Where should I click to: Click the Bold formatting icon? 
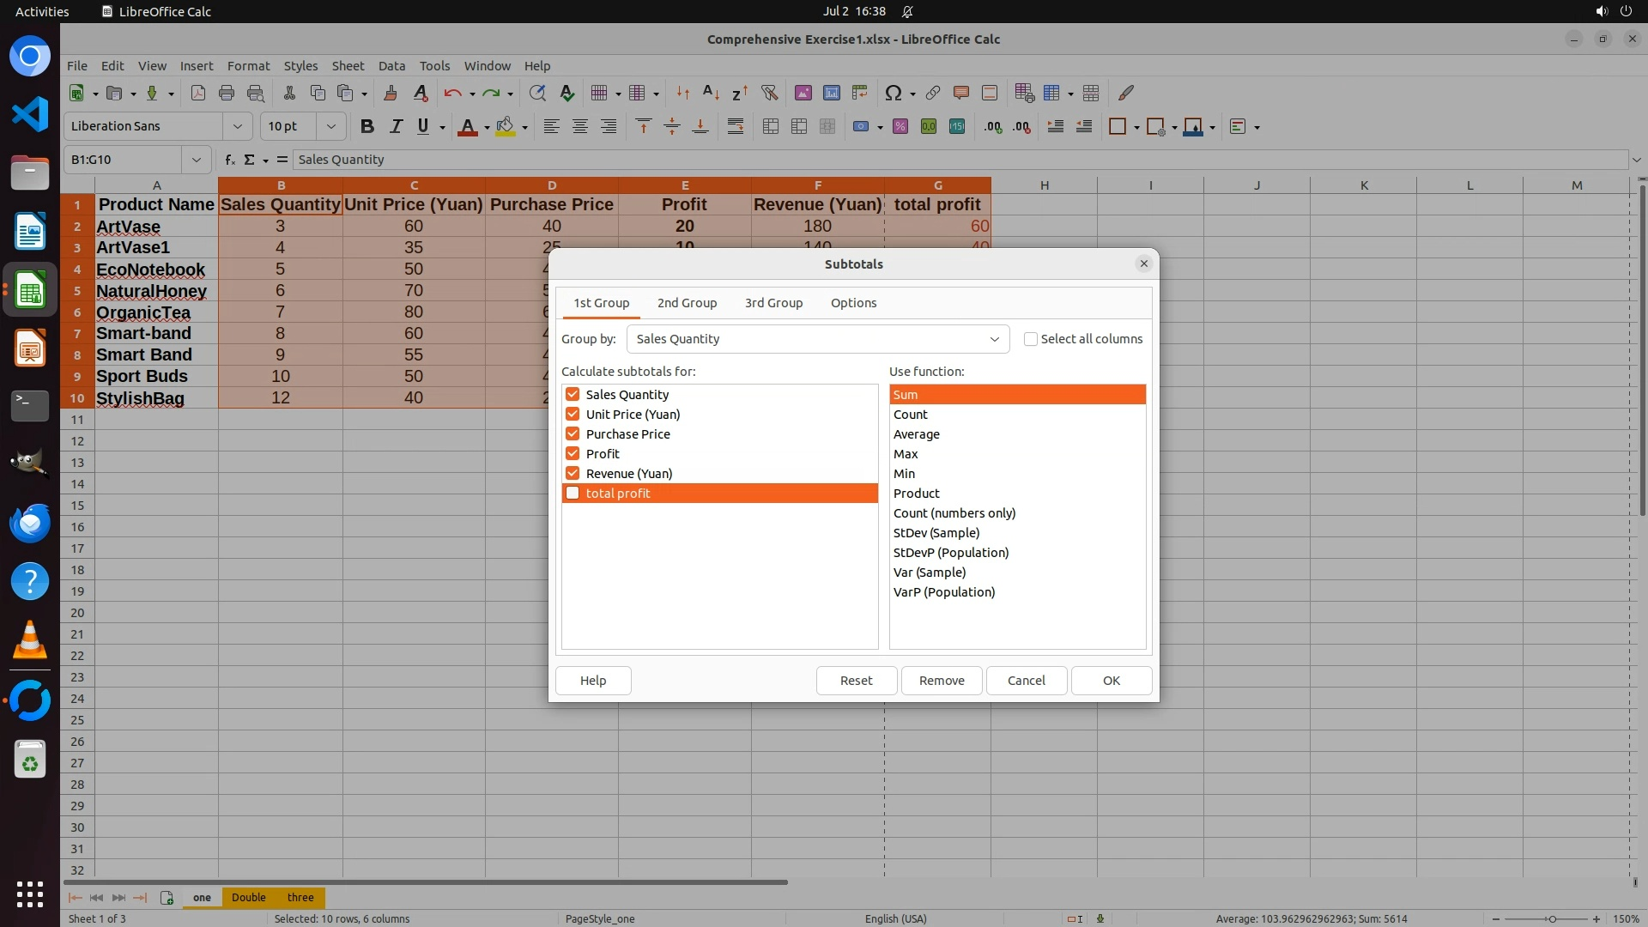(x=367, y=126)
